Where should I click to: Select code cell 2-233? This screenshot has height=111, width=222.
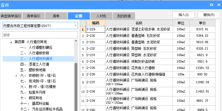click(x=95, y=55)
